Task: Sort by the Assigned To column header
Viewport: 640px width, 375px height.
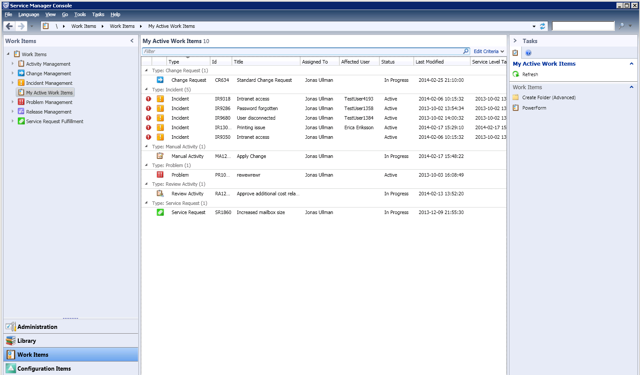Action: (320, 62)
